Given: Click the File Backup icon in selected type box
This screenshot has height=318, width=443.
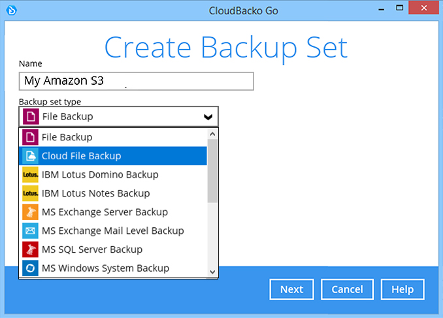Looking at the screenshot, I should click(31, 116).
